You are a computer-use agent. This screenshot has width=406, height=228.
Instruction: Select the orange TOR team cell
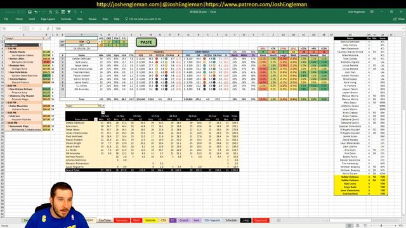click(x=82, y=42)
